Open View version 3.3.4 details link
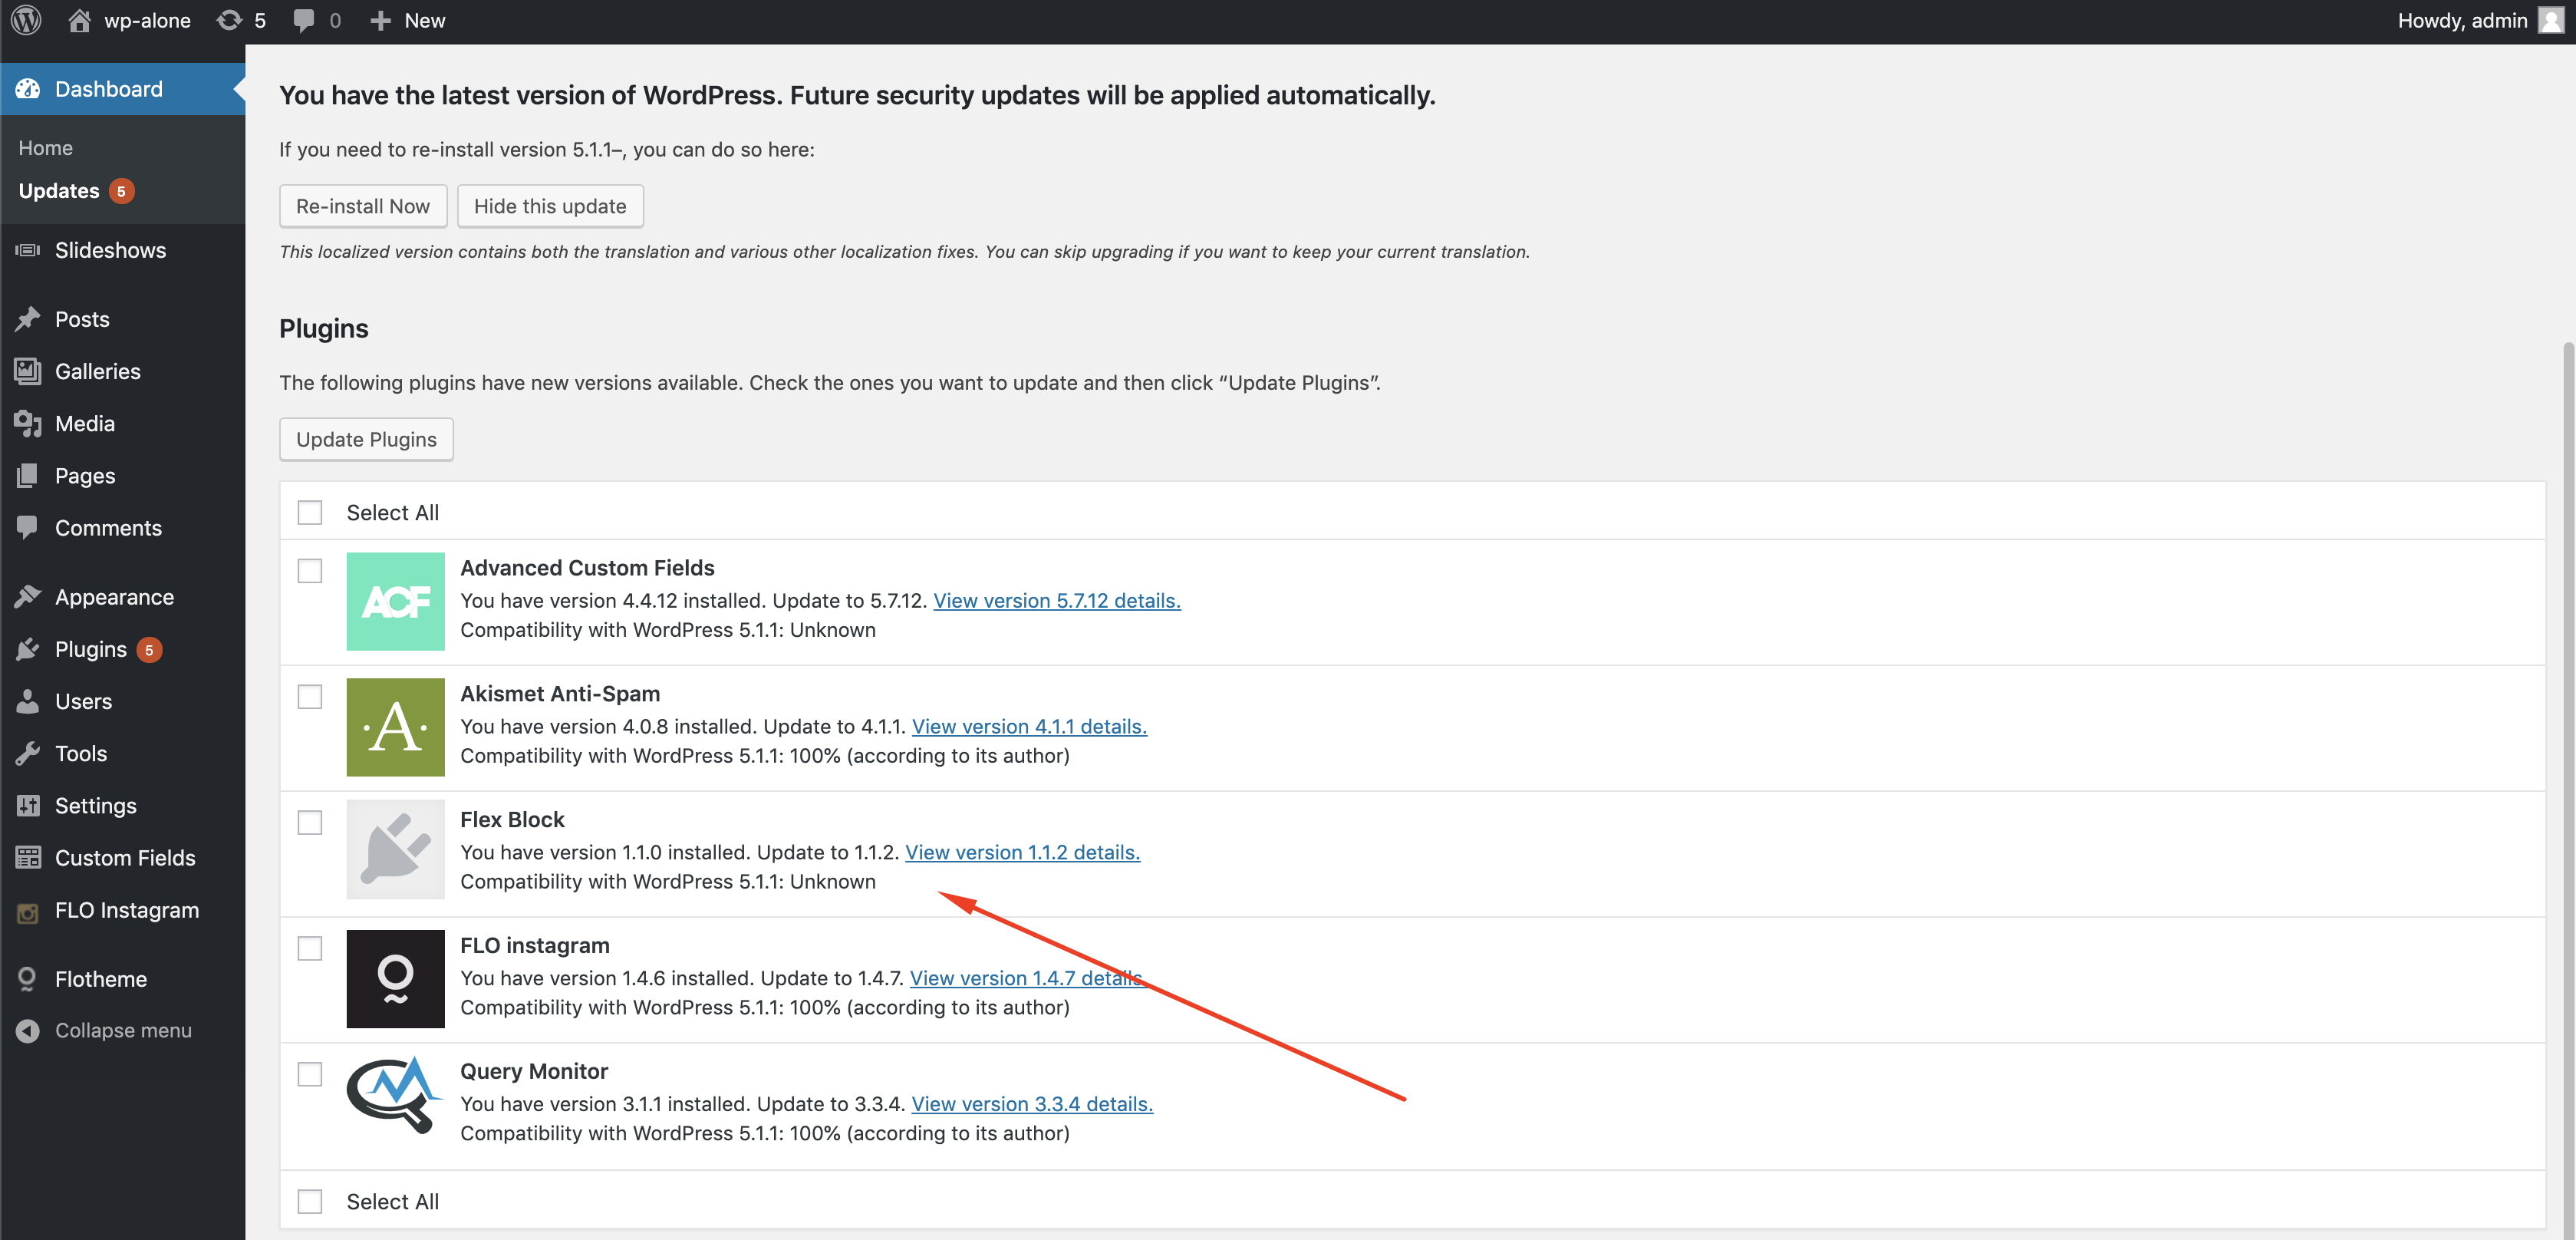 coord(1032,1104)
